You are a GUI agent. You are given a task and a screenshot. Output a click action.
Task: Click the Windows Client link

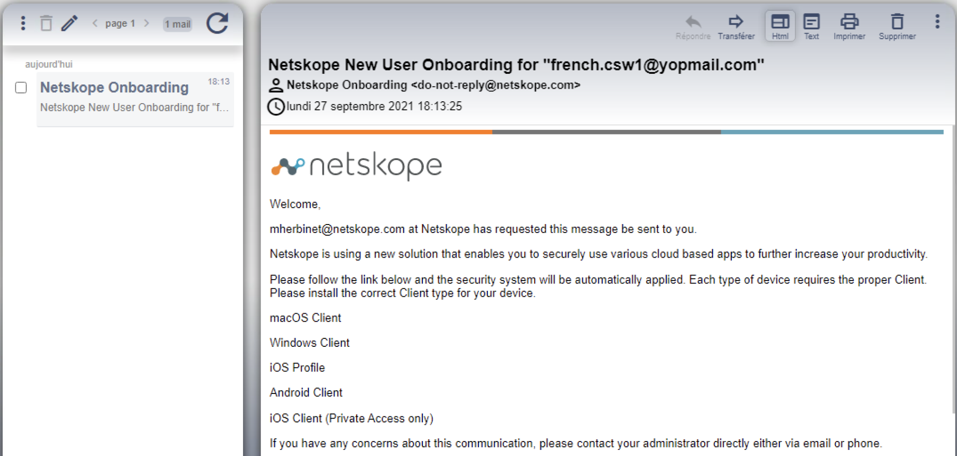coord(309,343)
